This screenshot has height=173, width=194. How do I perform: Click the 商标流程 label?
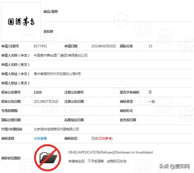(8, 138)
